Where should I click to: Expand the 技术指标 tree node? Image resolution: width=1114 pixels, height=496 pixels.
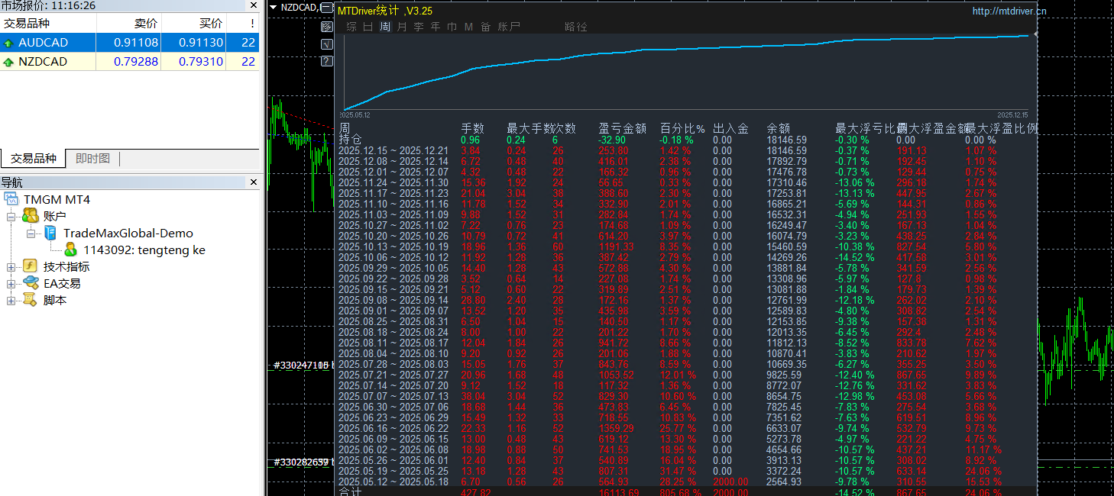pos(11,267)
